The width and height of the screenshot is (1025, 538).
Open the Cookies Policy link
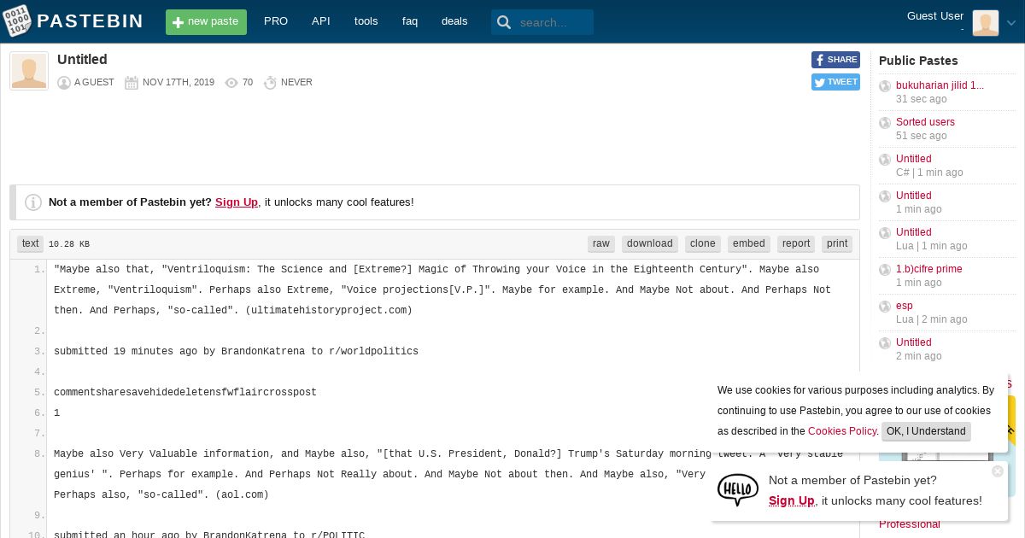click(x=842, y=431)
